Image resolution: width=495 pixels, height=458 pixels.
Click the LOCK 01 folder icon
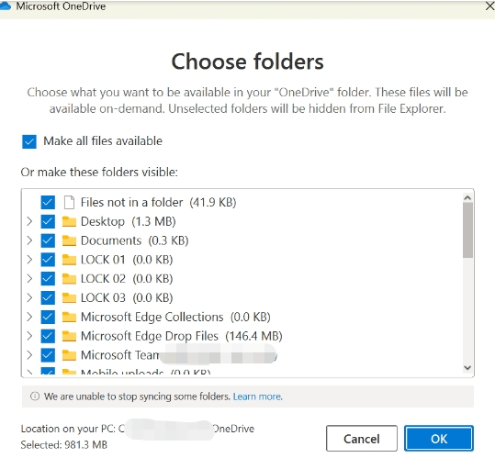[69, 260]
